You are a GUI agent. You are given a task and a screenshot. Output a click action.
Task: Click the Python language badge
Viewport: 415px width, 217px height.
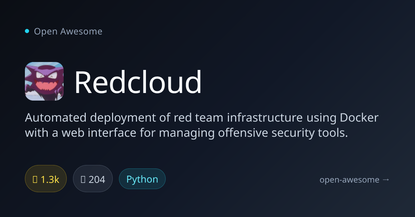(142, 179)
